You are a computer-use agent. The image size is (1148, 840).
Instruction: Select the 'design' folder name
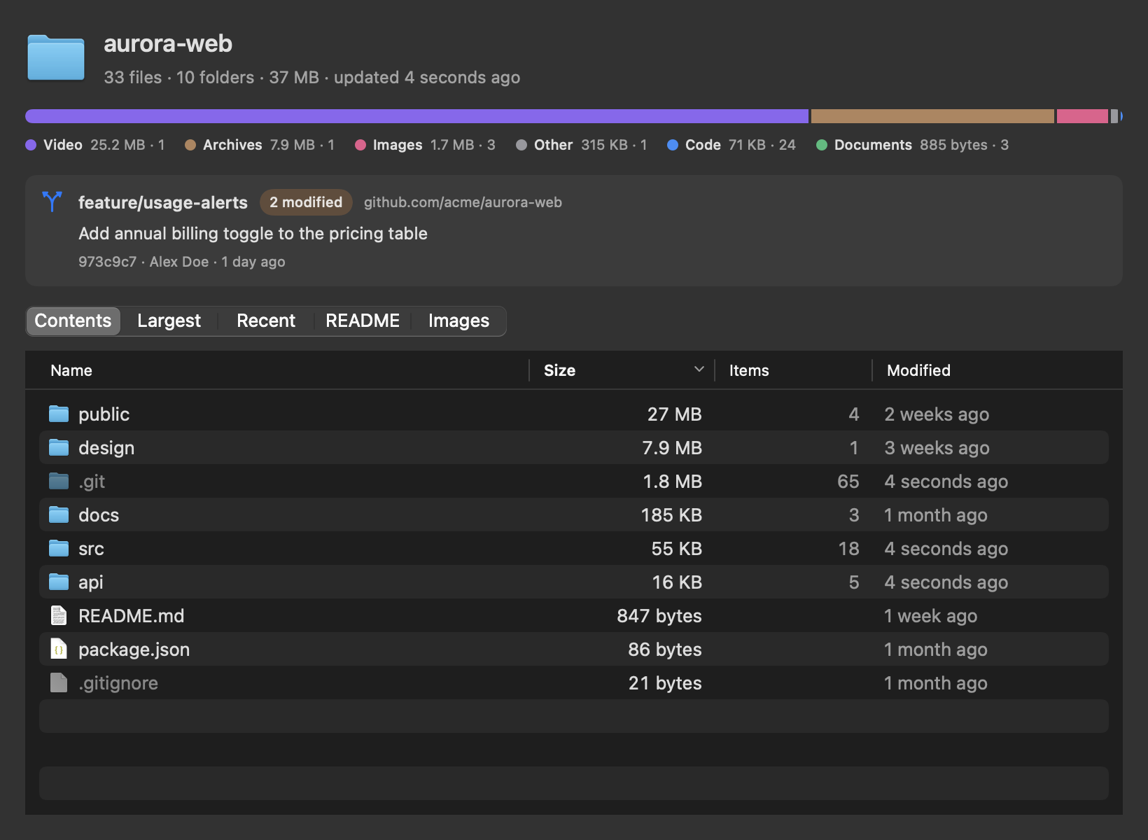[x=106, y=448]
